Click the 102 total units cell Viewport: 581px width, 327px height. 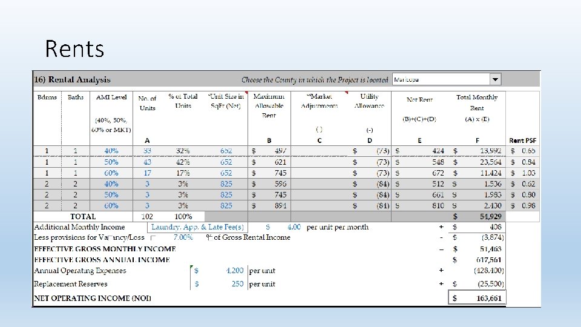click(147, 217)
